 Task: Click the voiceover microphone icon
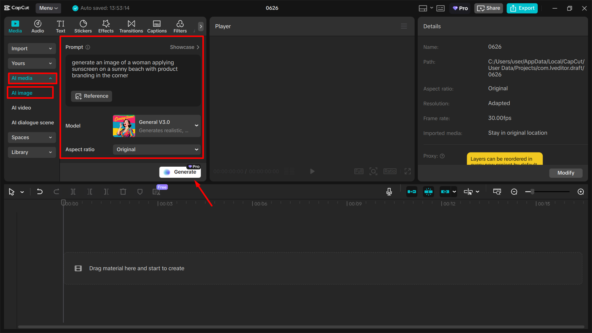click(389, 191)
